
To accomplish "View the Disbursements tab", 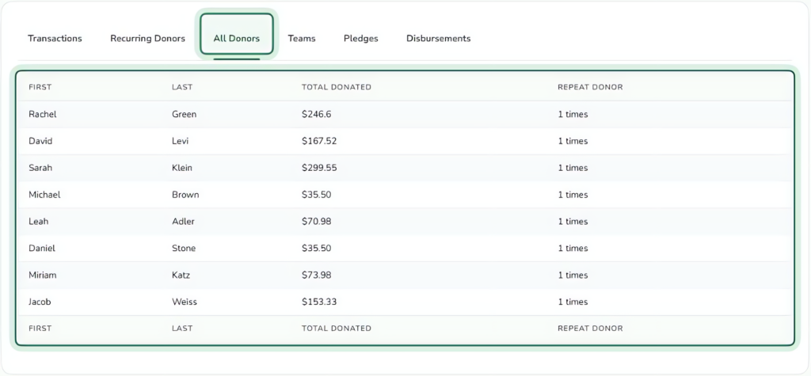I will [438, 38].
